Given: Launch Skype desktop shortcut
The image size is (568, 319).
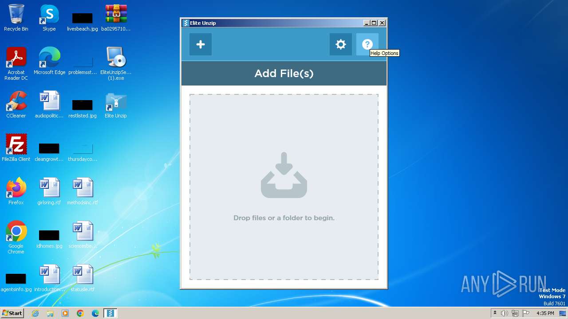Looking at the screenshot, I should (x=49, y=18).
